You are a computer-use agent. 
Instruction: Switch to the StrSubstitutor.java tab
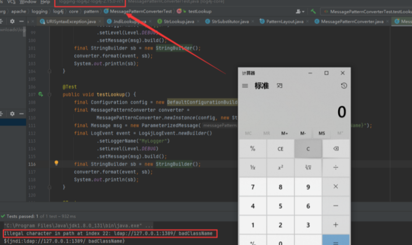pos(230,21)
